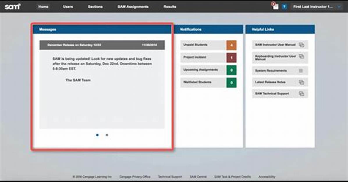Show the first message using the pagination dot

(x=97, y=135)
